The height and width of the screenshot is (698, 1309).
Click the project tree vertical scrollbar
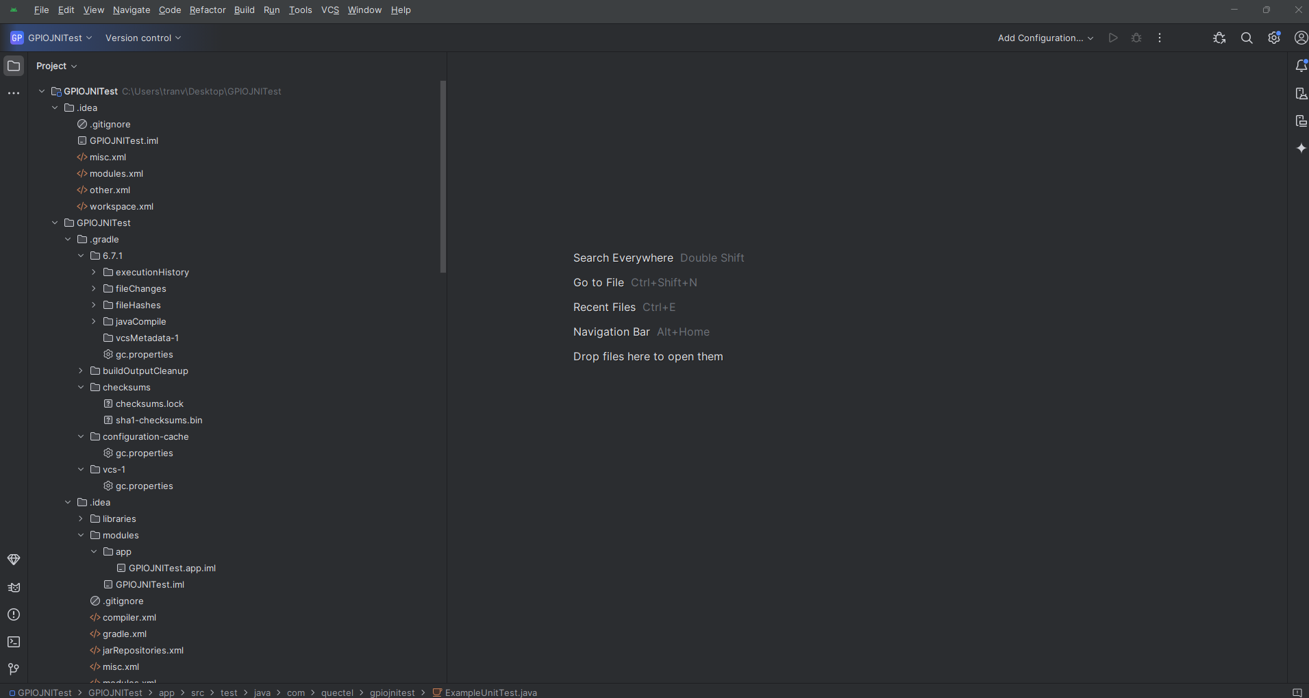(442, 177)
